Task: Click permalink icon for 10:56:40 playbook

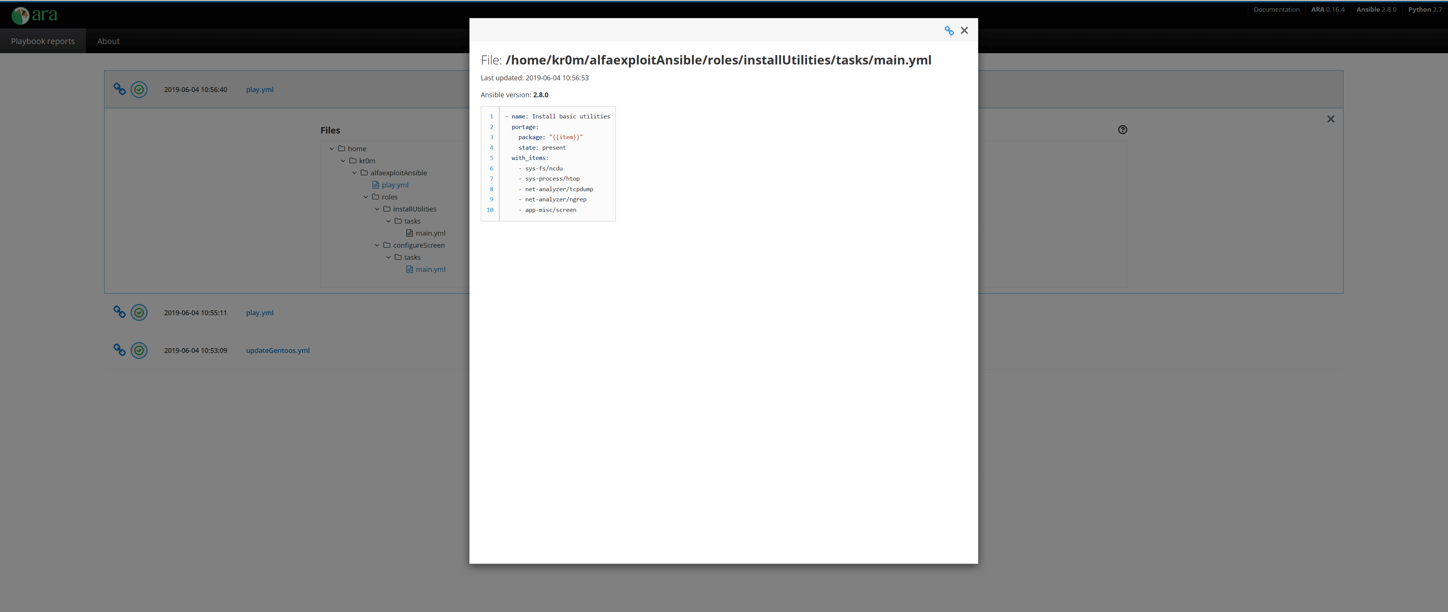Action: tap(119, 89)
